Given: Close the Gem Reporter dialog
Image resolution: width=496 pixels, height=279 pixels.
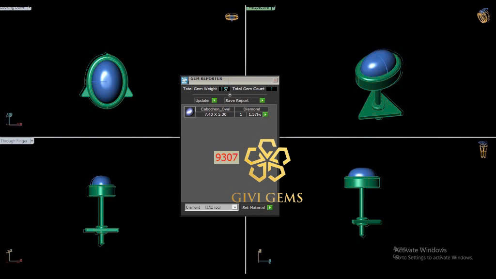Looking at the screenshot, I should pyautogui.click(x=275, y=80).
